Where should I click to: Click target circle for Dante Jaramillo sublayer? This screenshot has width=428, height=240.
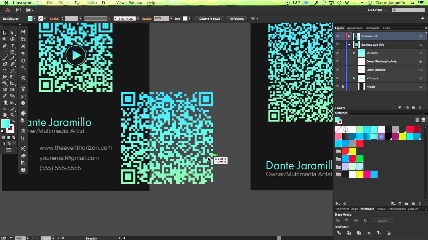(420, 70)
